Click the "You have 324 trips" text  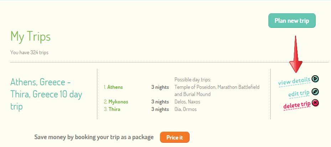[x=29, y=52]
